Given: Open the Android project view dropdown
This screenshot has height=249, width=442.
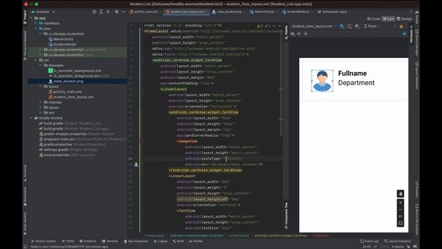Looking at the screenshot, I should pyautogui.click(x=43, y=12).
